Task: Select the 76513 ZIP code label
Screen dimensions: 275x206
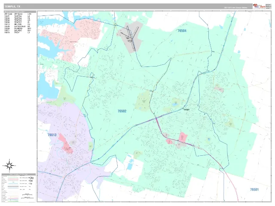Action: coord(52,135)
